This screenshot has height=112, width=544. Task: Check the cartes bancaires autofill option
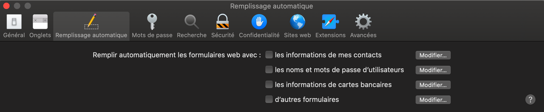[x=269, y=84]
